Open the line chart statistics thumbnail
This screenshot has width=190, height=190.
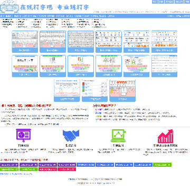coord(67,88)
